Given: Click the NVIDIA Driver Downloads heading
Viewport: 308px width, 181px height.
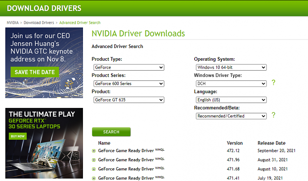Looking at the screenshot, I should tap(138, 34).
